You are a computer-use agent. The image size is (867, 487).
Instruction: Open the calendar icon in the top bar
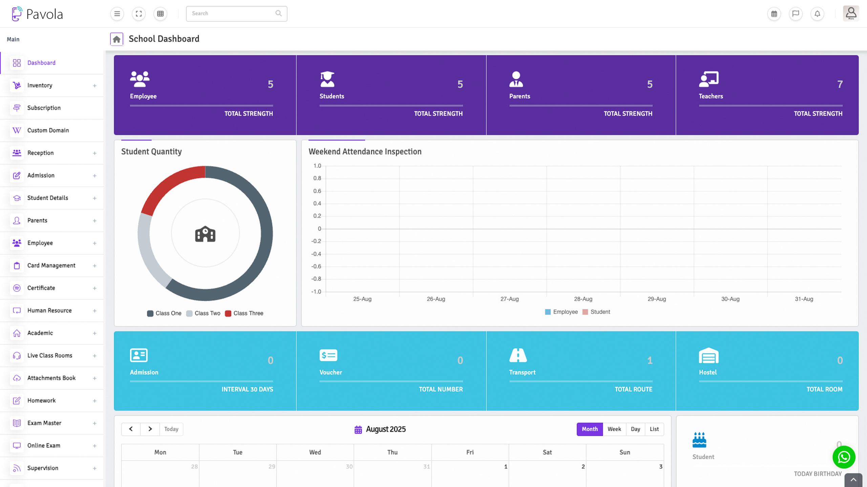tap(774, 14)
